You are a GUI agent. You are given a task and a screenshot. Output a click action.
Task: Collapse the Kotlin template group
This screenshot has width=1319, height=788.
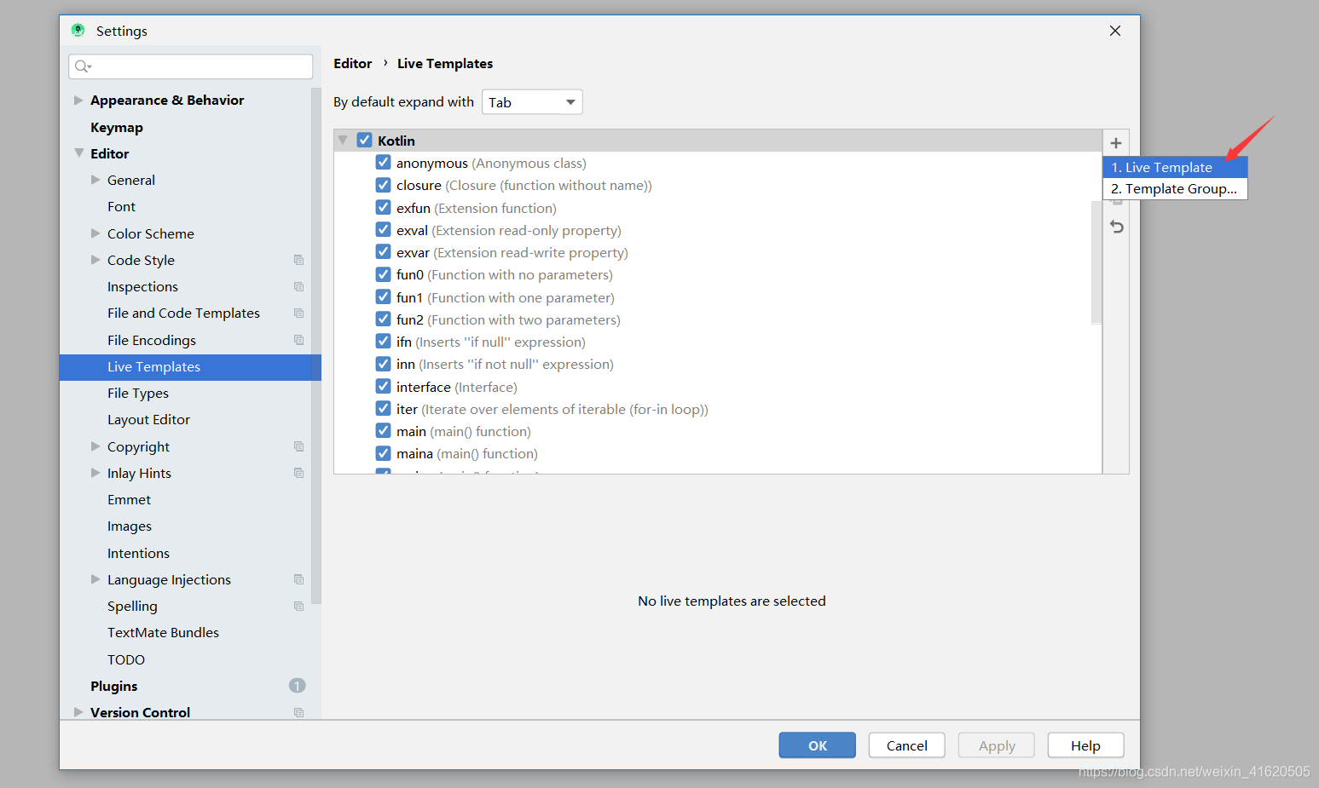(343, 140)
